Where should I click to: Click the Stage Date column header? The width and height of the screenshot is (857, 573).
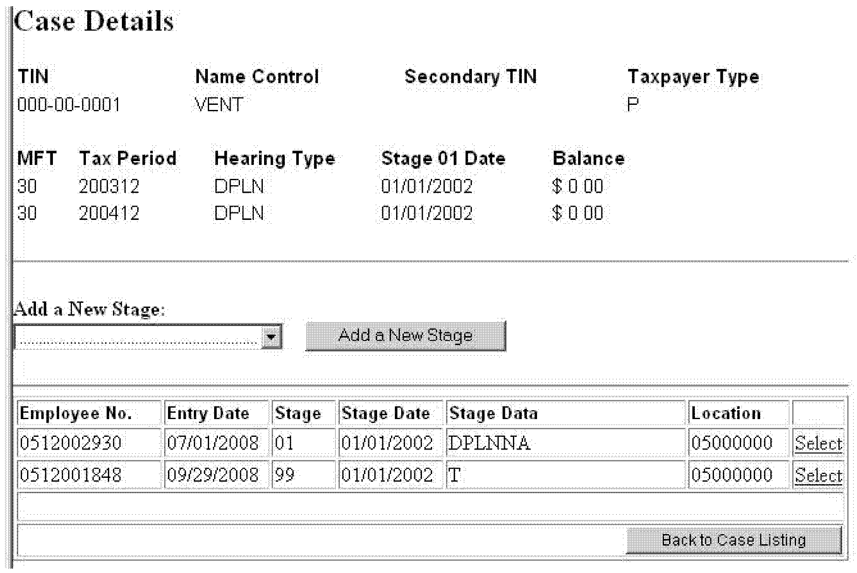pyautogui.click(x=386, y=413)
